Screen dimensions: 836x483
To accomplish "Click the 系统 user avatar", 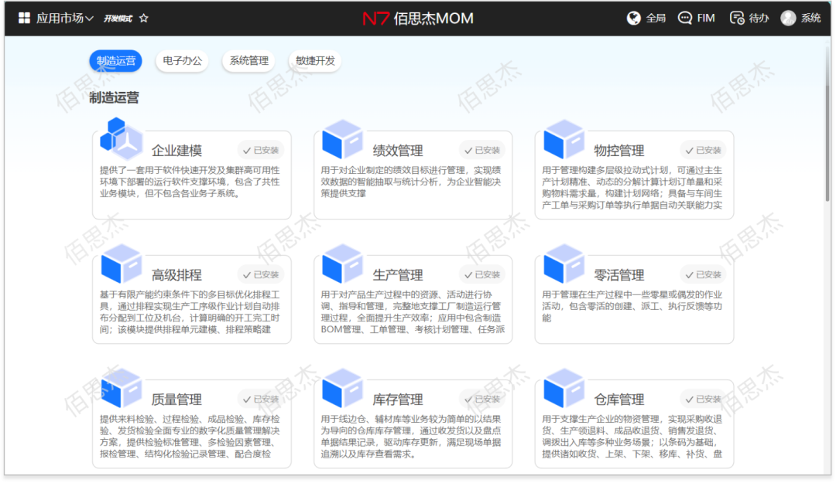I will tap(788, 18).
